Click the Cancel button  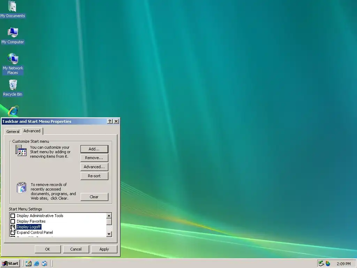[x=76, y=249]
